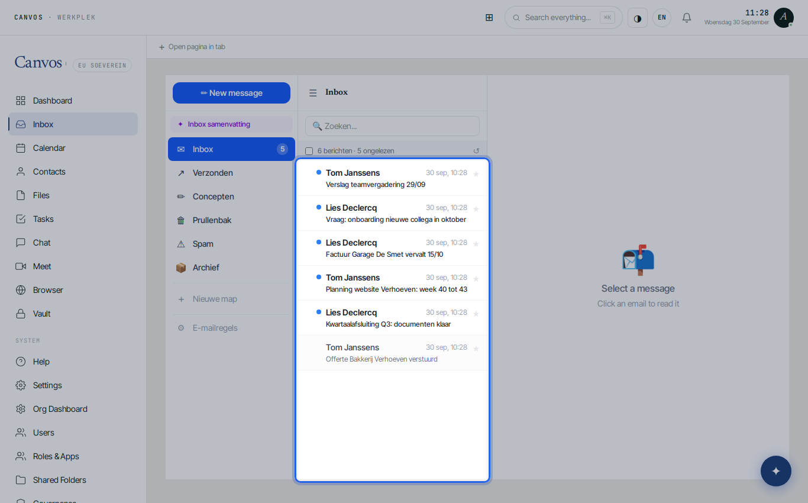Star the Factuur Garage De Smet email
808x503 pixels.
tap(476, 244)
